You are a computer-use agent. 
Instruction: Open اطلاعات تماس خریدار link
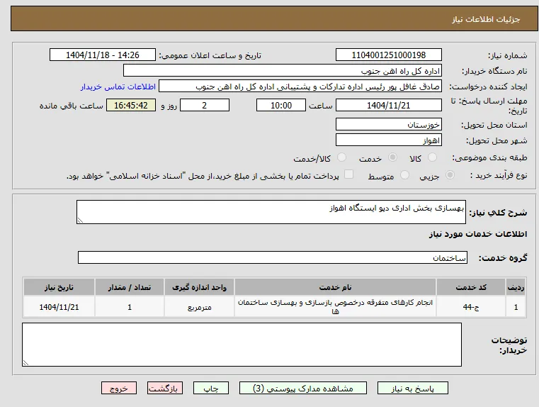point(118,87)
